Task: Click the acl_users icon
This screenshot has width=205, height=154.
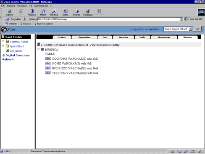Action: click(x=8, y=50)
